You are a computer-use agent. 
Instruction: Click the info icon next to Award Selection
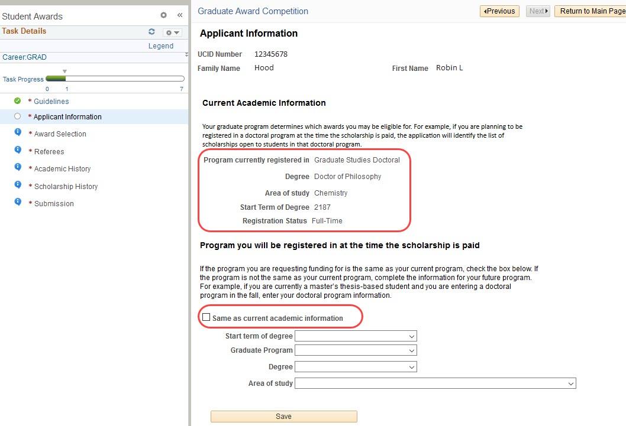pos(18,134)
